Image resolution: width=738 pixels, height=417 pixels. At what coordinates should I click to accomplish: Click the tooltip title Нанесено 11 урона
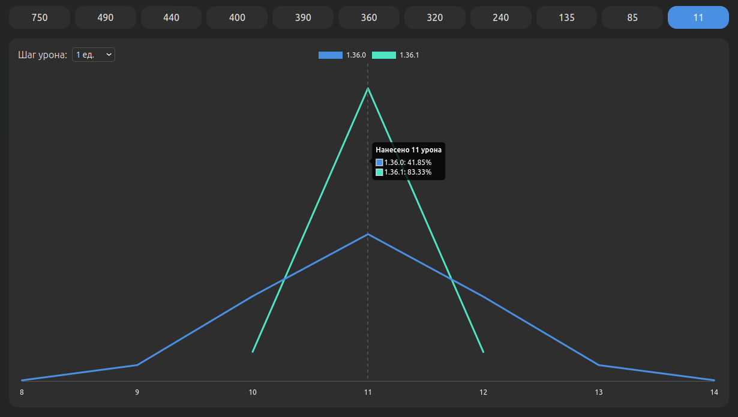click(x=409, y=150)
